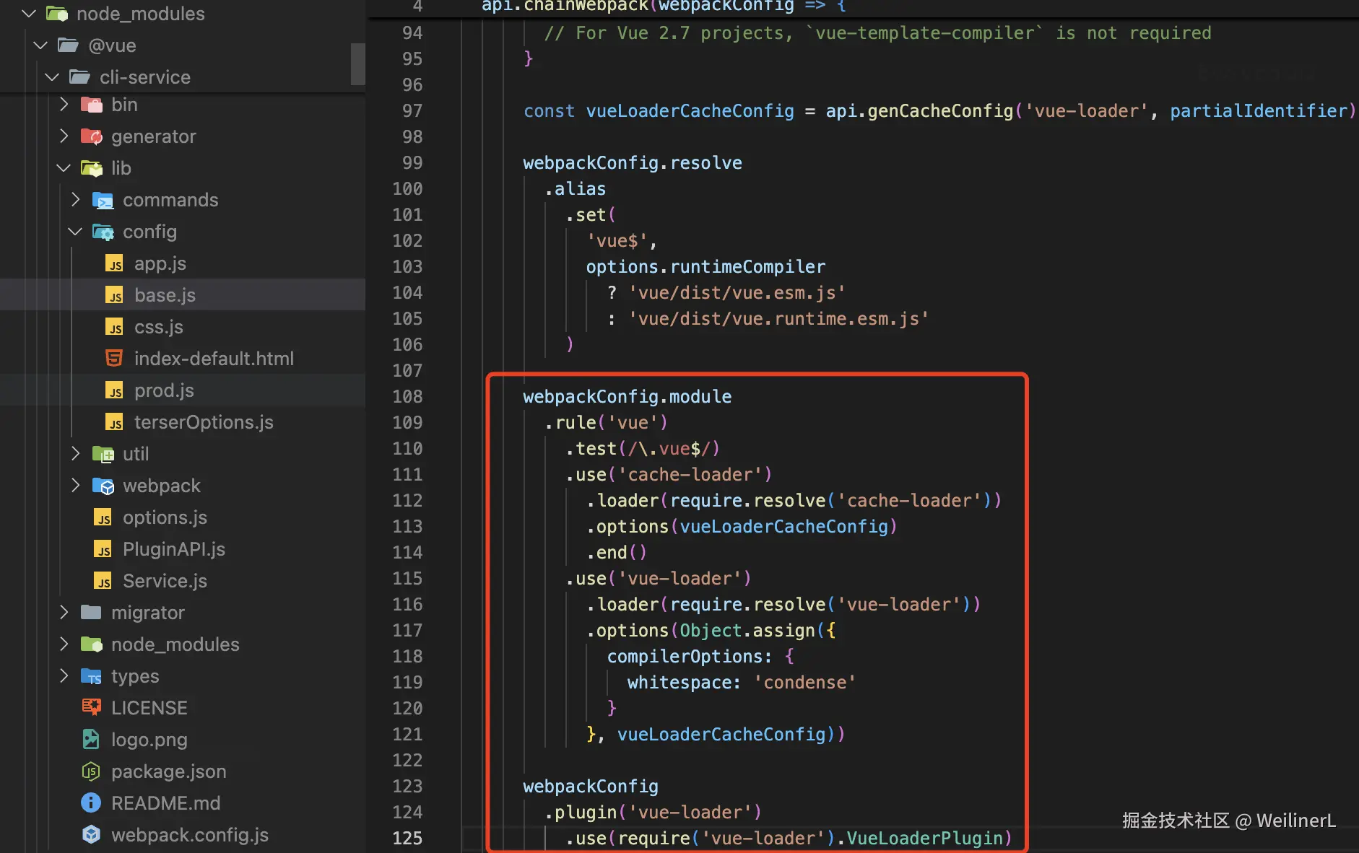Click line number 108 in the gutter
The height and width of the screenshot is (853, 1359).
click(x=407, y=397)
